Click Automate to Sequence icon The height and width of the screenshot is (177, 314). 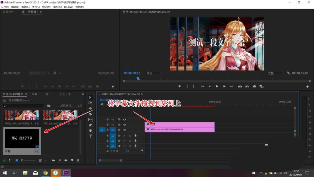coord(53,160)
